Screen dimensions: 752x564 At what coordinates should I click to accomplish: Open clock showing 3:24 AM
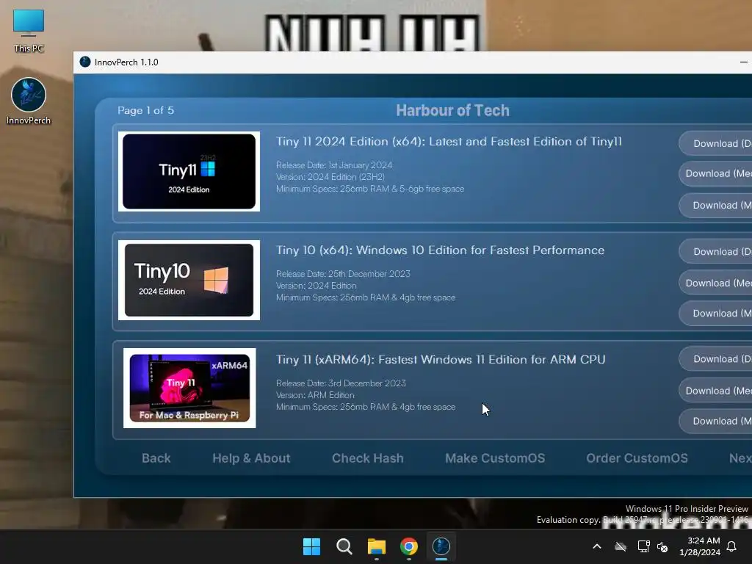[700, 546]
